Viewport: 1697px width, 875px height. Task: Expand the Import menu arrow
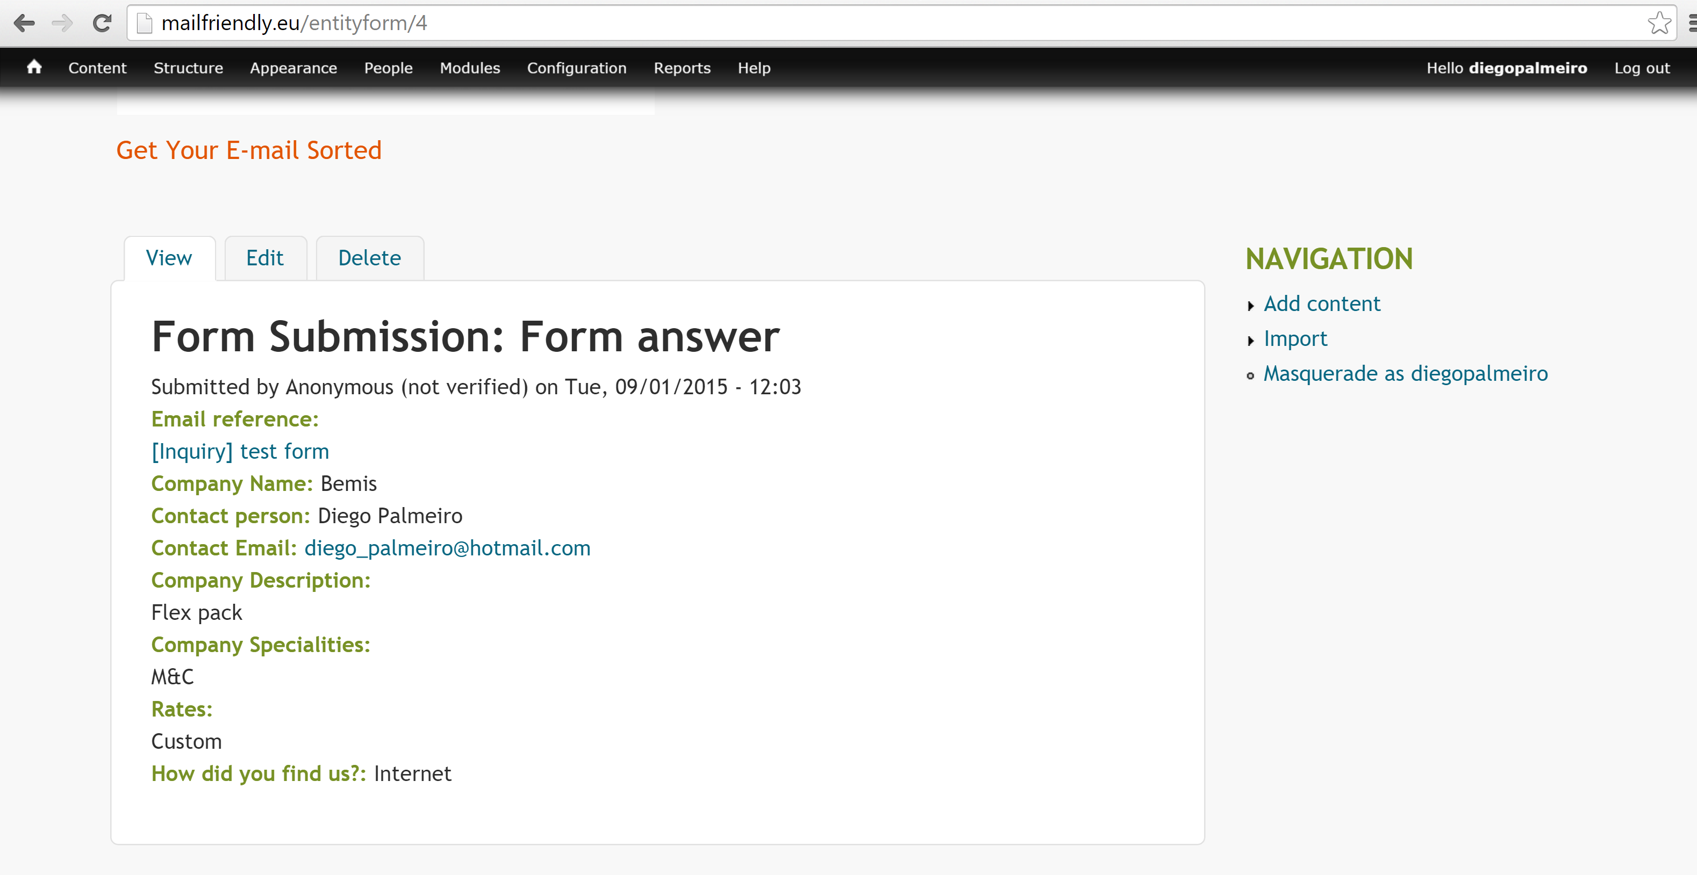coord(1250,341)
